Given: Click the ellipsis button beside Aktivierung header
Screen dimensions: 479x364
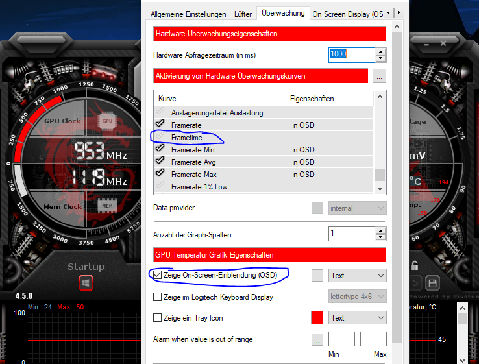Looking at the screenshot, I should point(379,76).
